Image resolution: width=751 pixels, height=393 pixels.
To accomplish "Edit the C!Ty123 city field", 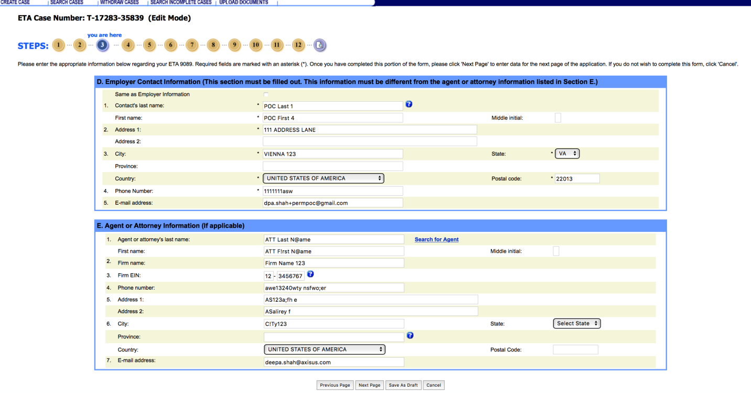I will click(334, 324).
